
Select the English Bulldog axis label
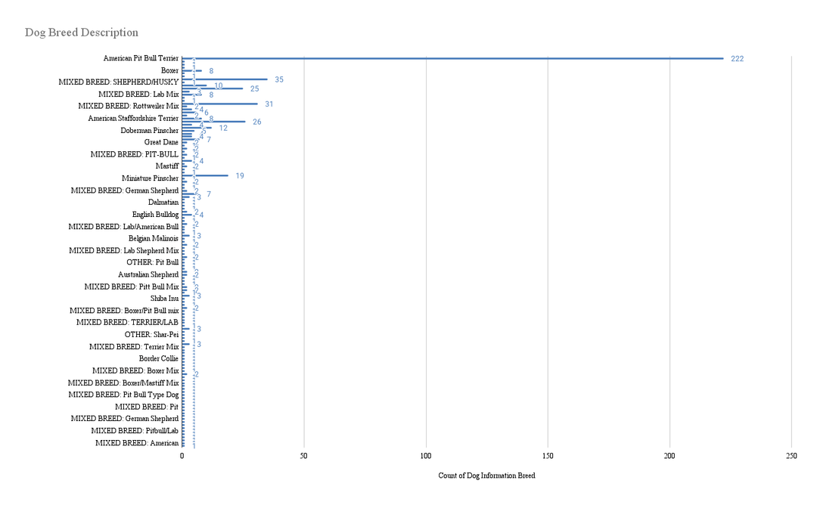[155, 215]
